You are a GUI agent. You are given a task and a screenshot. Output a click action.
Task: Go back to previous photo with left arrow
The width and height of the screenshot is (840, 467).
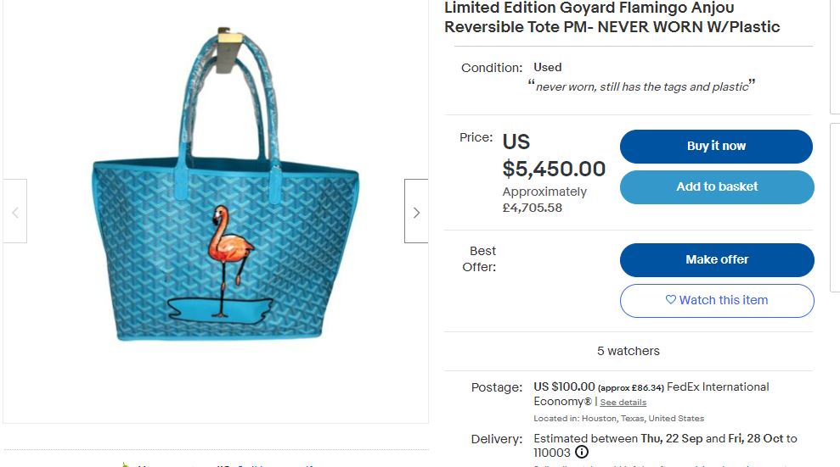(x=15, y=212)
